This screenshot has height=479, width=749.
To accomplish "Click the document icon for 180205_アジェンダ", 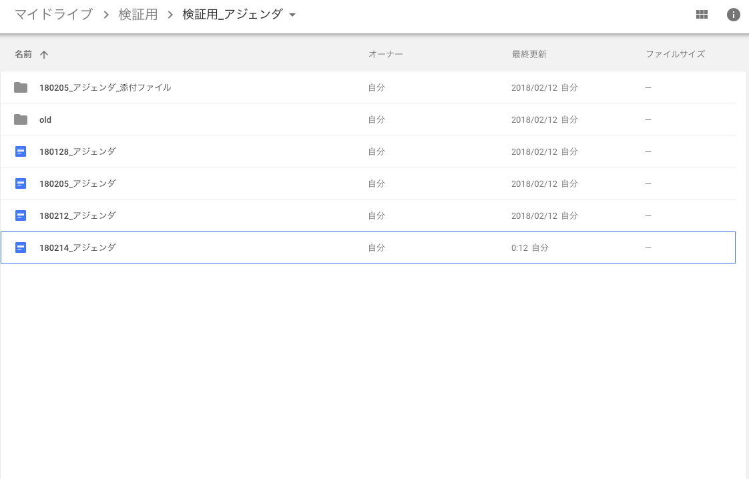I will click(21, 183).
